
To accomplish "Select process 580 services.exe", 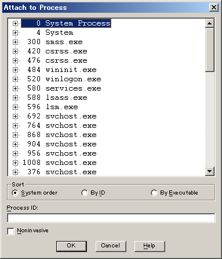I will coord(61,88).
